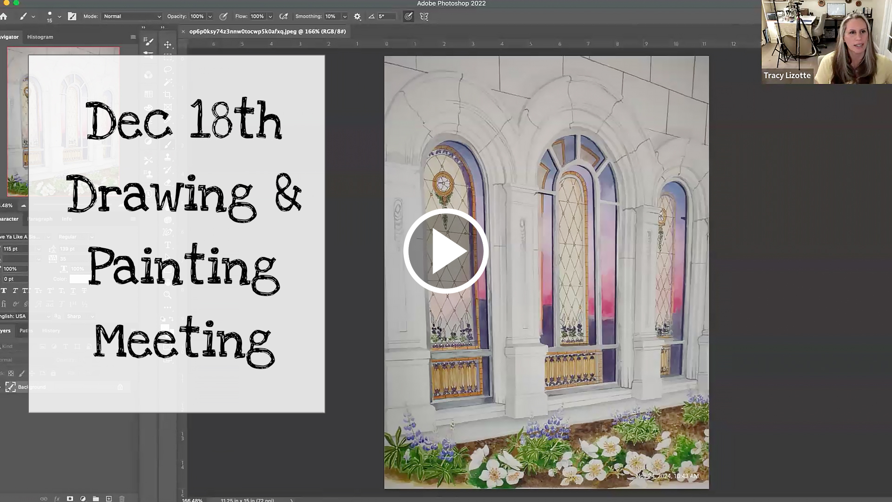Toggle contextual alternates OpenType button
892x502 pixels.
tap(15, 304)
